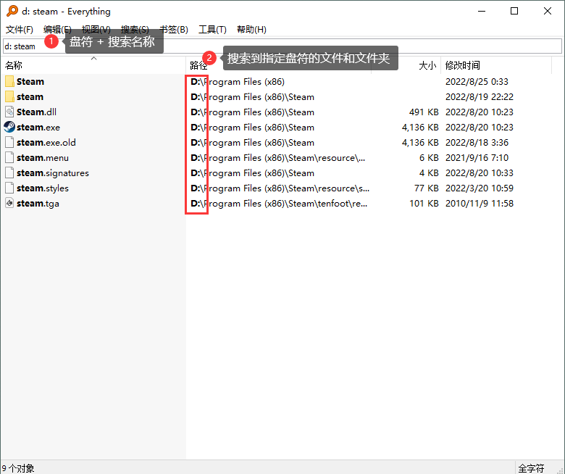The width and height of the screenshot is (565, 474).
Task: Close the Everything window
Action: coord(548,11)
